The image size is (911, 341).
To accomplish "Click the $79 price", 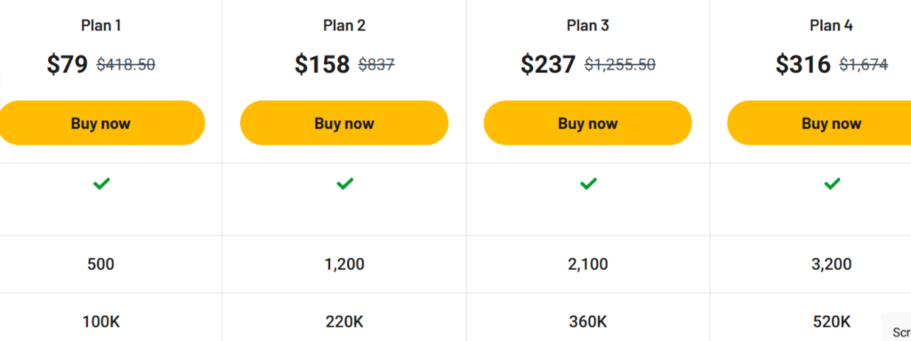I will click(x=68, y=64).
